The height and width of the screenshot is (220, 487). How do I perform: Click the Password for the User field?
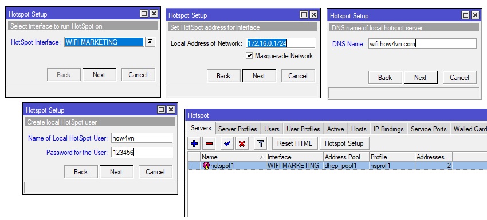click(x=142, y=152)
